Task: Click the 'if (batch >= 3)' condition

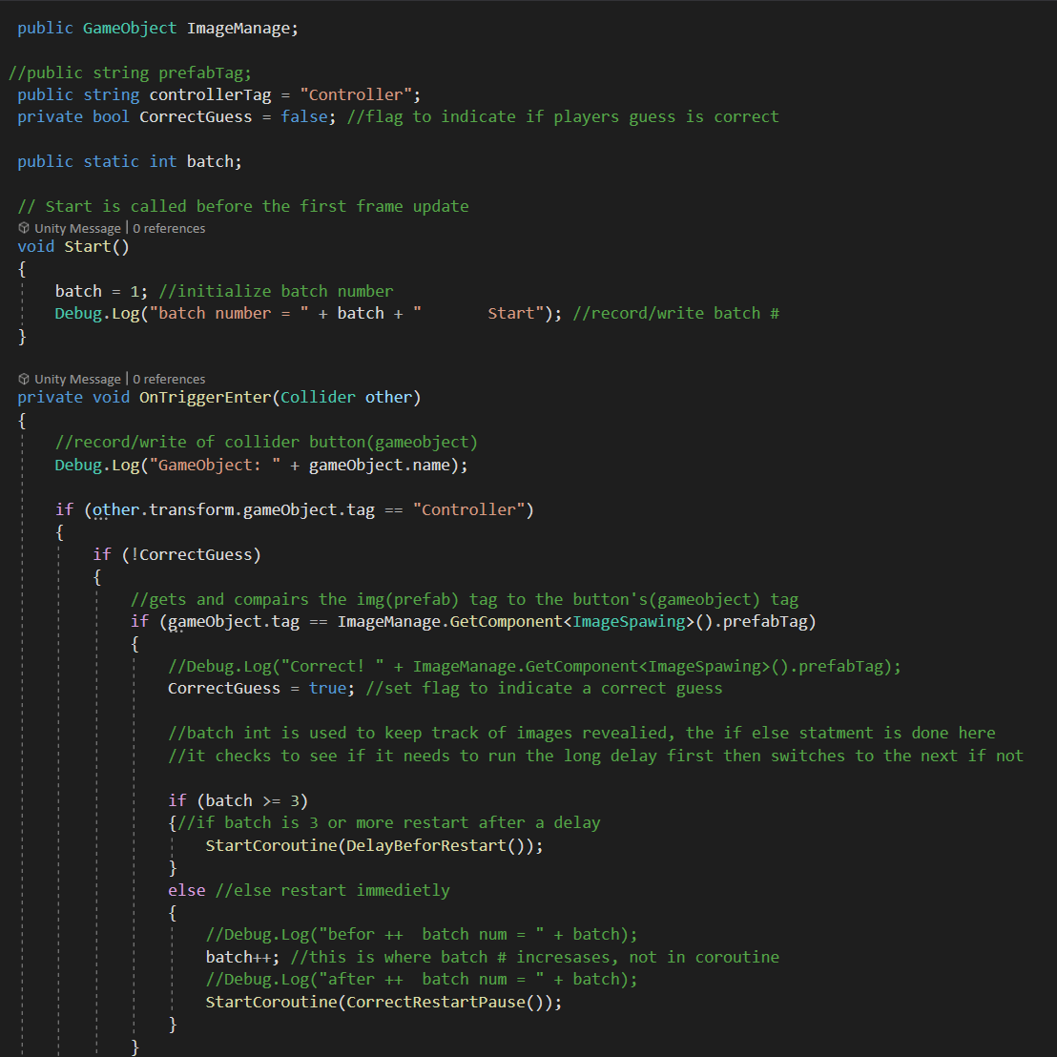Action: tap(238, 800)
